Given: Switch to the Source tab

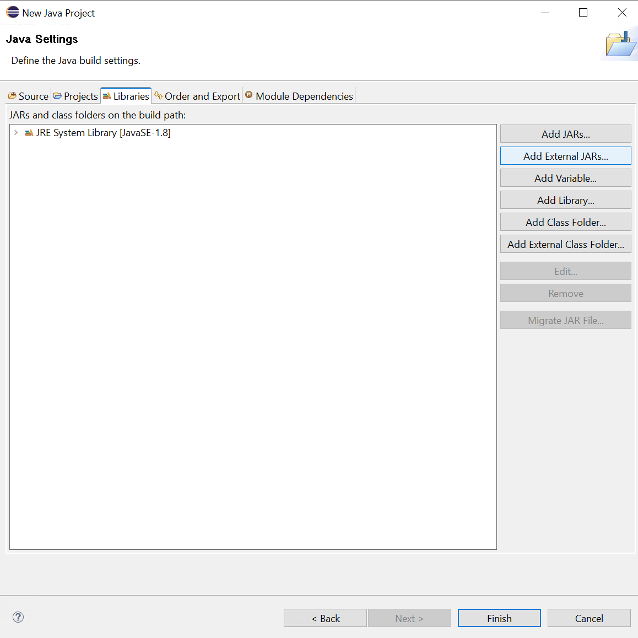Looking at the screenshot, I should 29,96.
